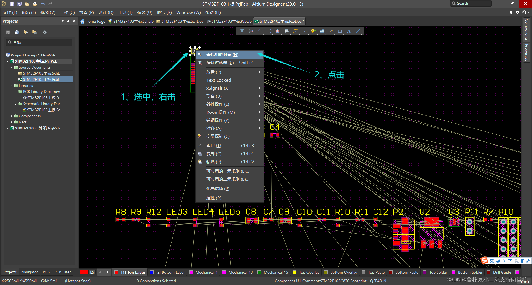532x285 pixels.
Task: Select the Place Component chip tool
Action: point(287,31)
